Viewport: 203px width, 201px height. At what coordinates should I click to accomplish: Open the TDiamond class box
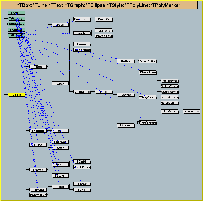pyautogui.click(x=103, y=30)
